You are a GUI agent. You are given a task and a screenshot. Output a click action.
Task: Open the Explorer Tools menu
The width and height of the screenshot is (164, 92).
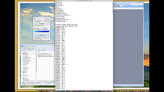(x=30, y=48)
